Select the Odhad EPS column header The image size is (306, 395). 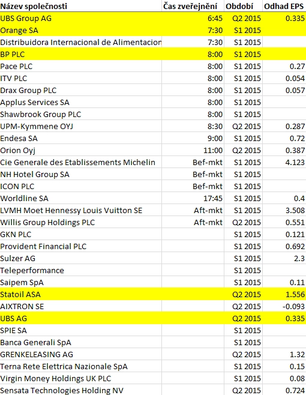[284, 6]
